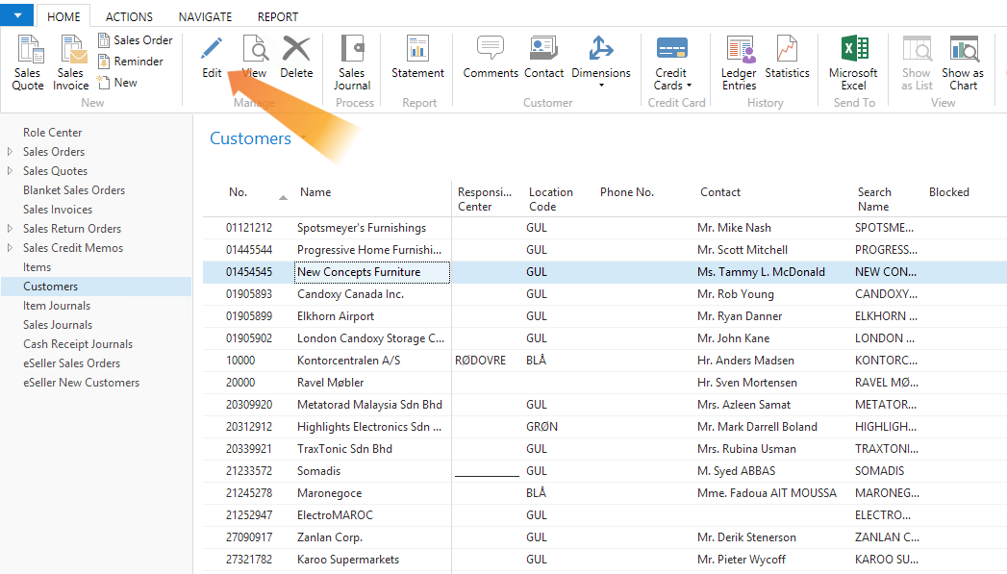Click GRØN location code cell
The image size is (1007, 574).
[x=542, y=427]
